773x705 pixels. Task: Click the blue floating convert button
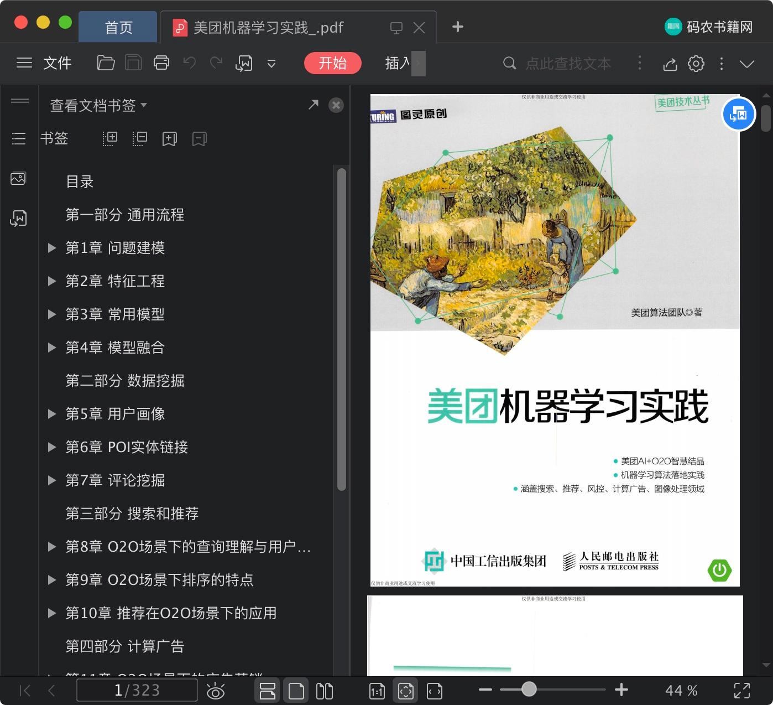[739, 114]
